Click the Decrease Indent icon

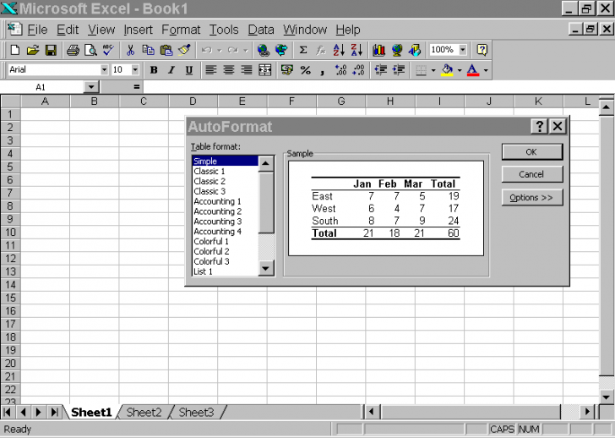[x=380, y=70]
